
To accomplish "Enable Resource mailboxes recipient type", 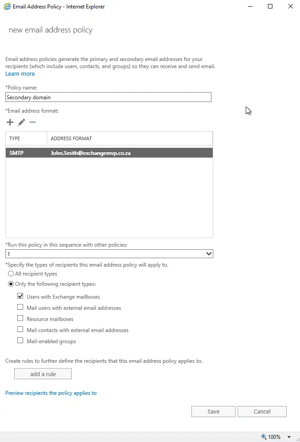I will (x=20, y=318).
